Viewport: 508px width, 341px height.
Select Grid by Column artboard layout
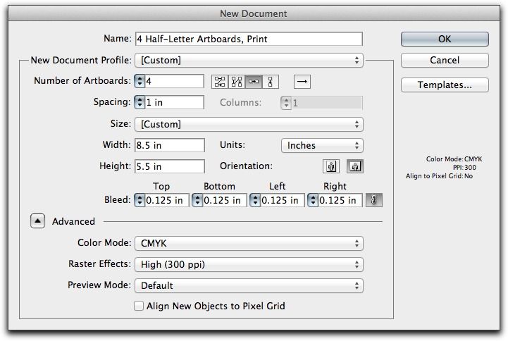pos(237,82)
